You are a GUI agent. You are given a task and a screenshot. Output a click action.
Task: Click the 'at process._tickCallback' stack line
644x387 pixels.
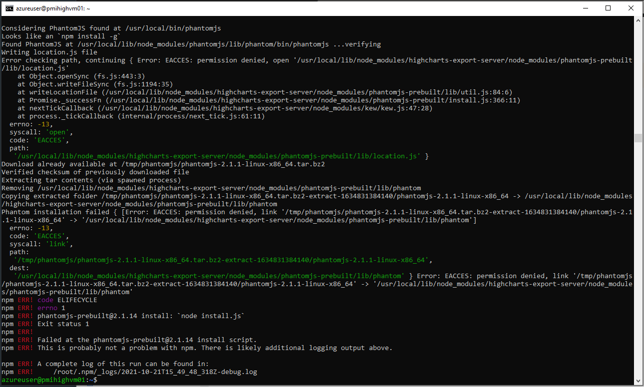[x=141, y=116]
